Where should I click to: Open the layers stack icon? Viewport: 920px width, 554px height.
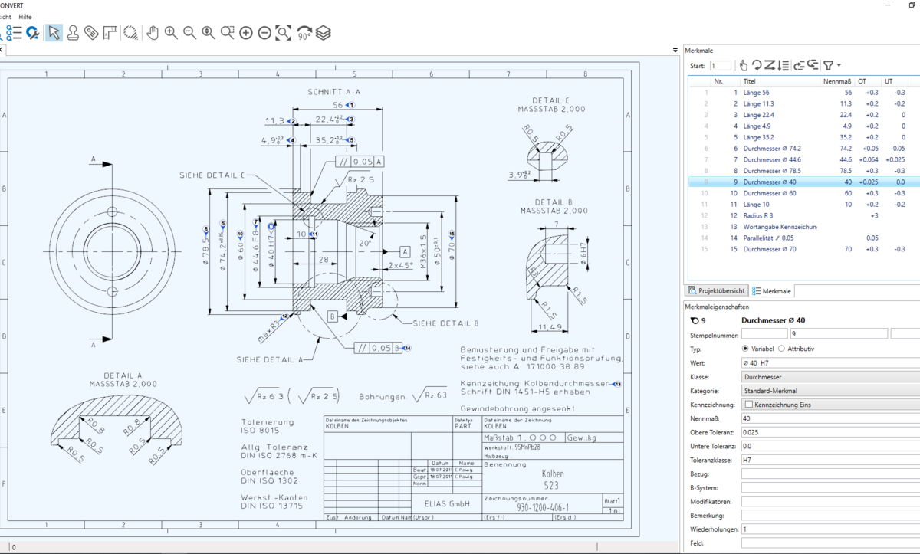(x=324, y=33)
